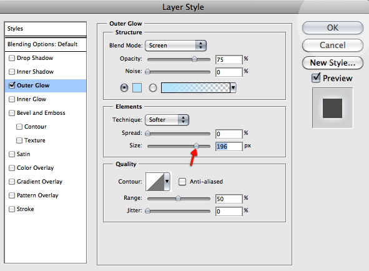Open the Contour curve picker thumbnail

coord(155,182)
